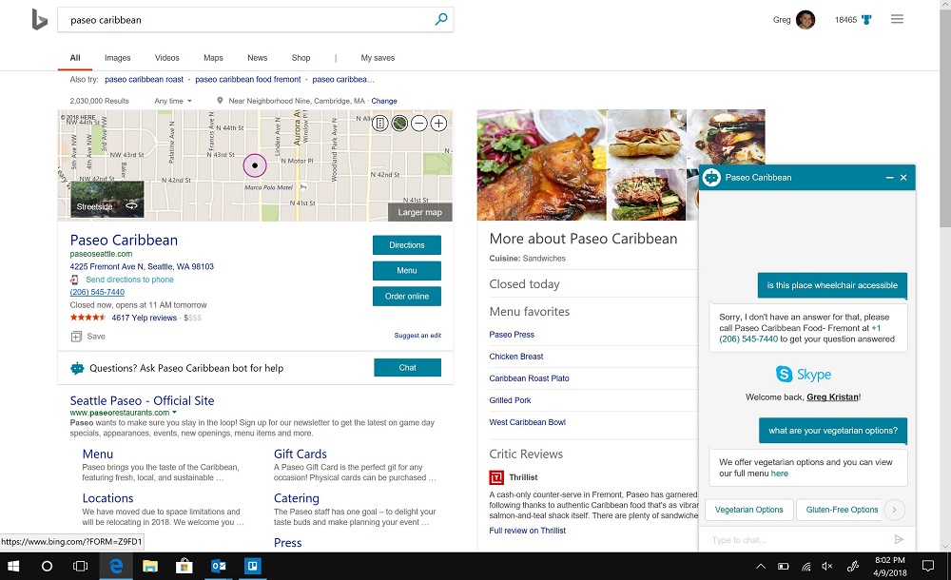Click the (206) 545-7440 phone number

pyautogui.click(x=97, y=293)
